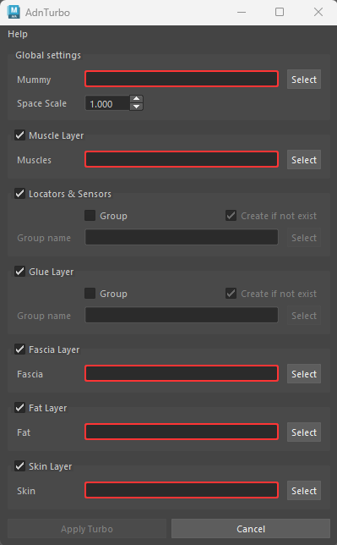Maximize the AdnTurbo window
This screenshot has height=545, width=337.
(x=280, y=12)
